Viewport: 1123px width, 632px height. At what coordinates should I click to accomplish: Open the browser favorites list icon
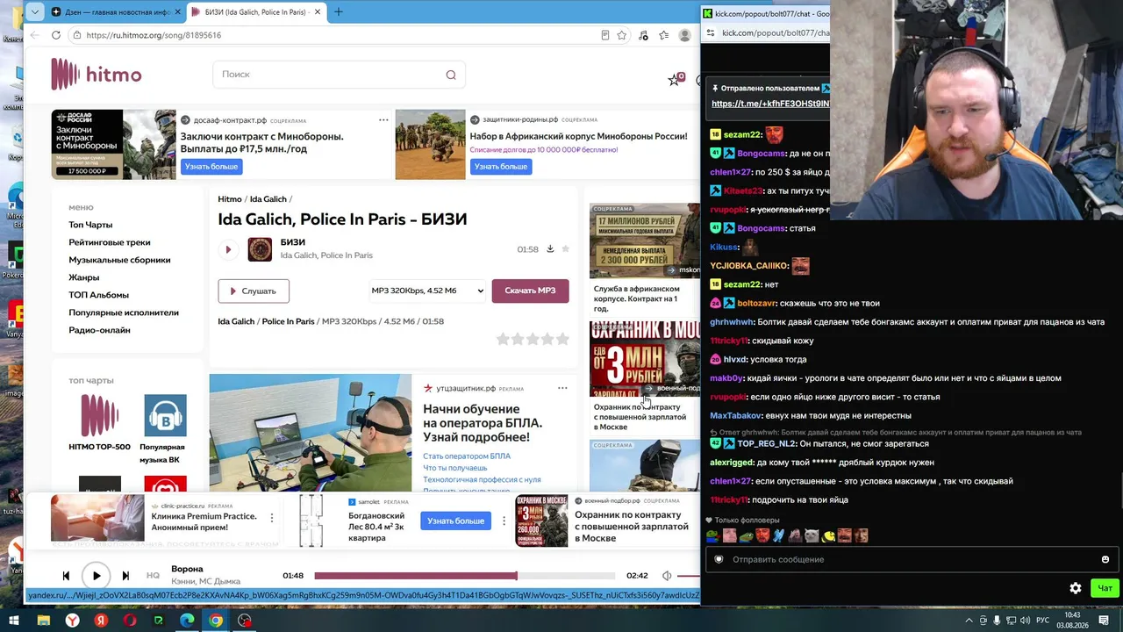664,35
